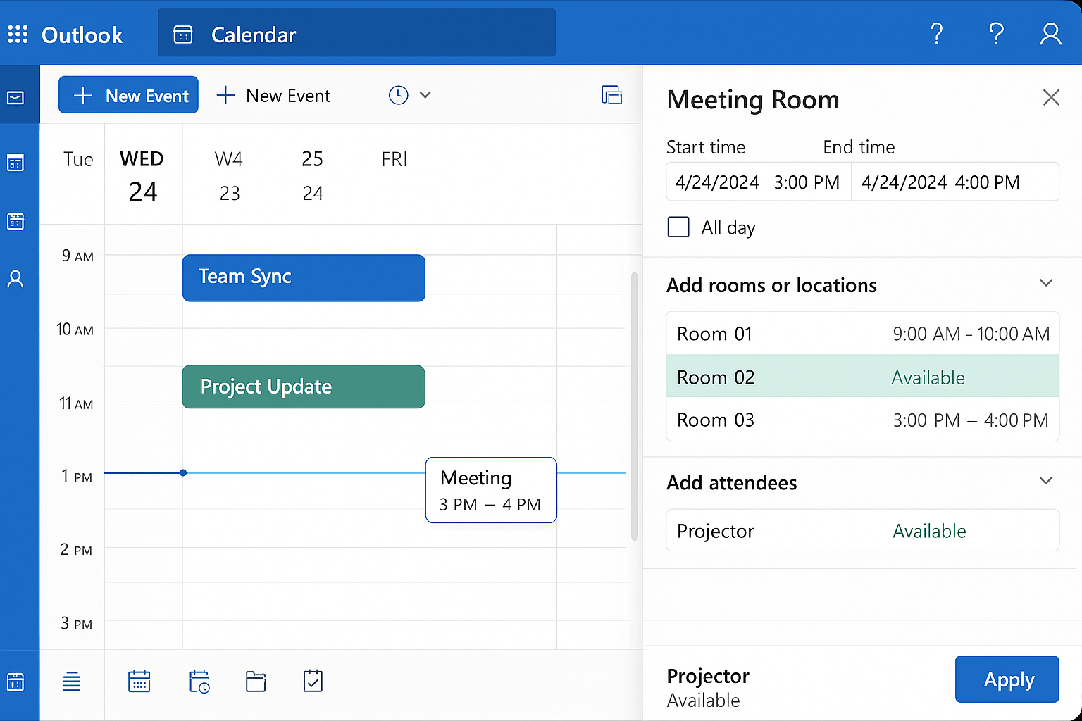Open the month calendar view icon

pyautogui.click(x=139, y=681)
